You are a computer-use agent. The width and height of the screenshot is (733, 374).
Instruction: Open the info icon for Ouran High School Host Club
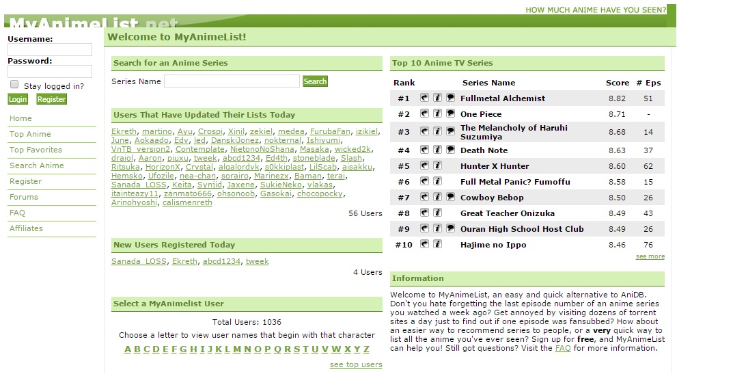pyautogui.click(x=438, y=228)
